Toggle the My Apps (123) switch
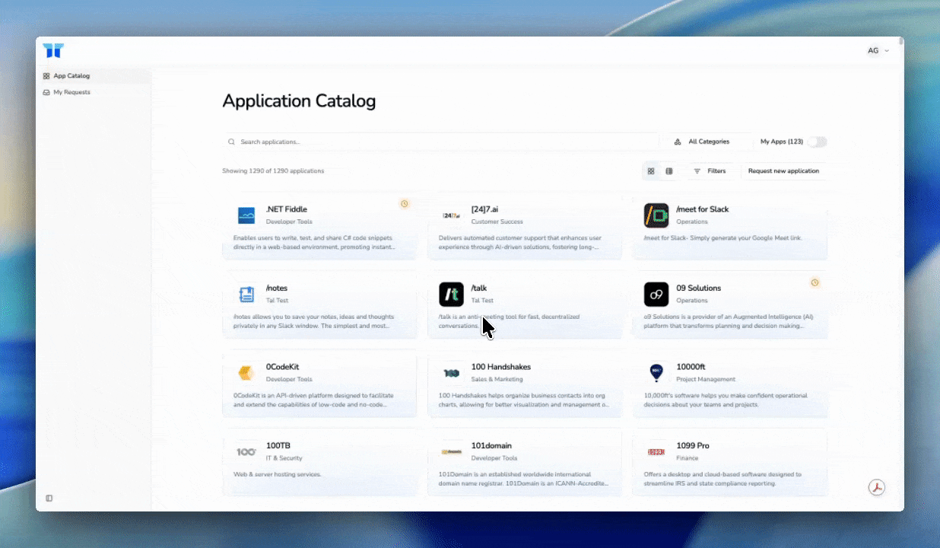Image resolution: width=940 pixels, height=548 pixels. pyautogui.click(x=818, y=142)
